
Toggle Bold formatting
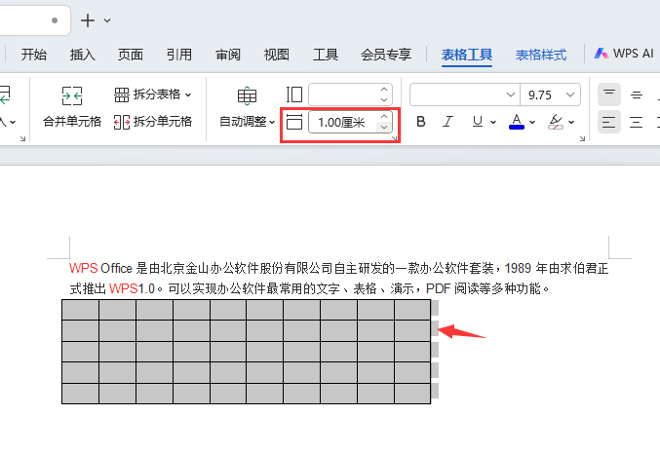point(421,122)
